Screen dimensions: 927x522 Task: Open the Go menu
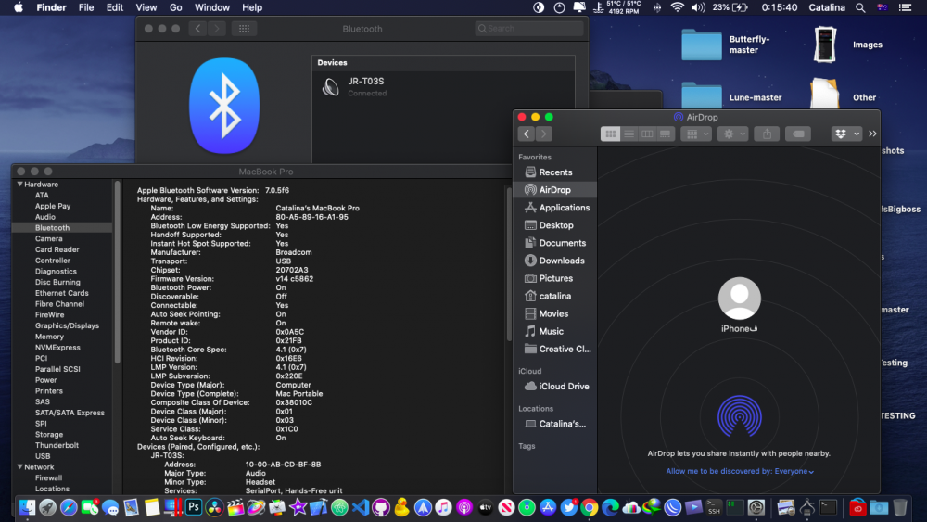coord(176,7)
